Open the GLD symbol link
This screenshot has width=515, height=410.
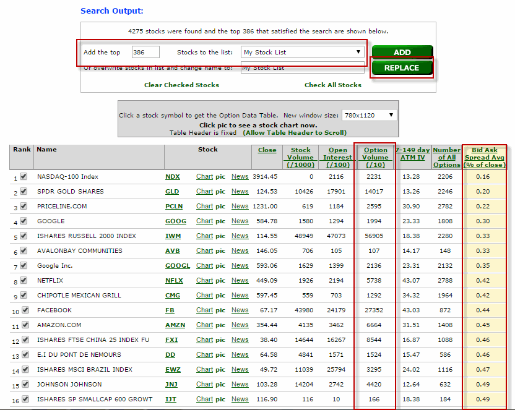[x=172, y=191]
